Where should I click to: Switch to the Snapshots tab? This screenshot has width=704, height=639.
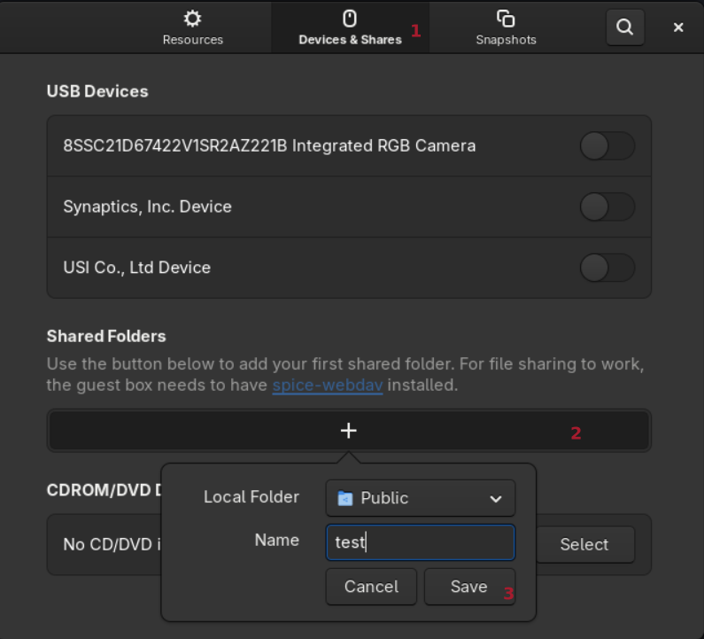(506, 40)
